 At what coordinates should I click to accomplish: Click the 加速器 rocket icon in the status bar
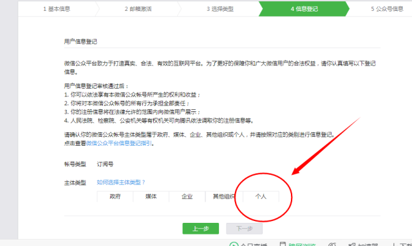352,245
